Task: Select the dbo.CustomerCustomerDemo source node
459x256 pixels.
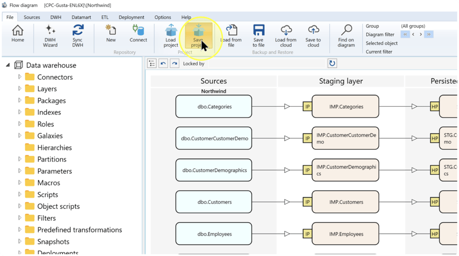Action: [214, 138]
